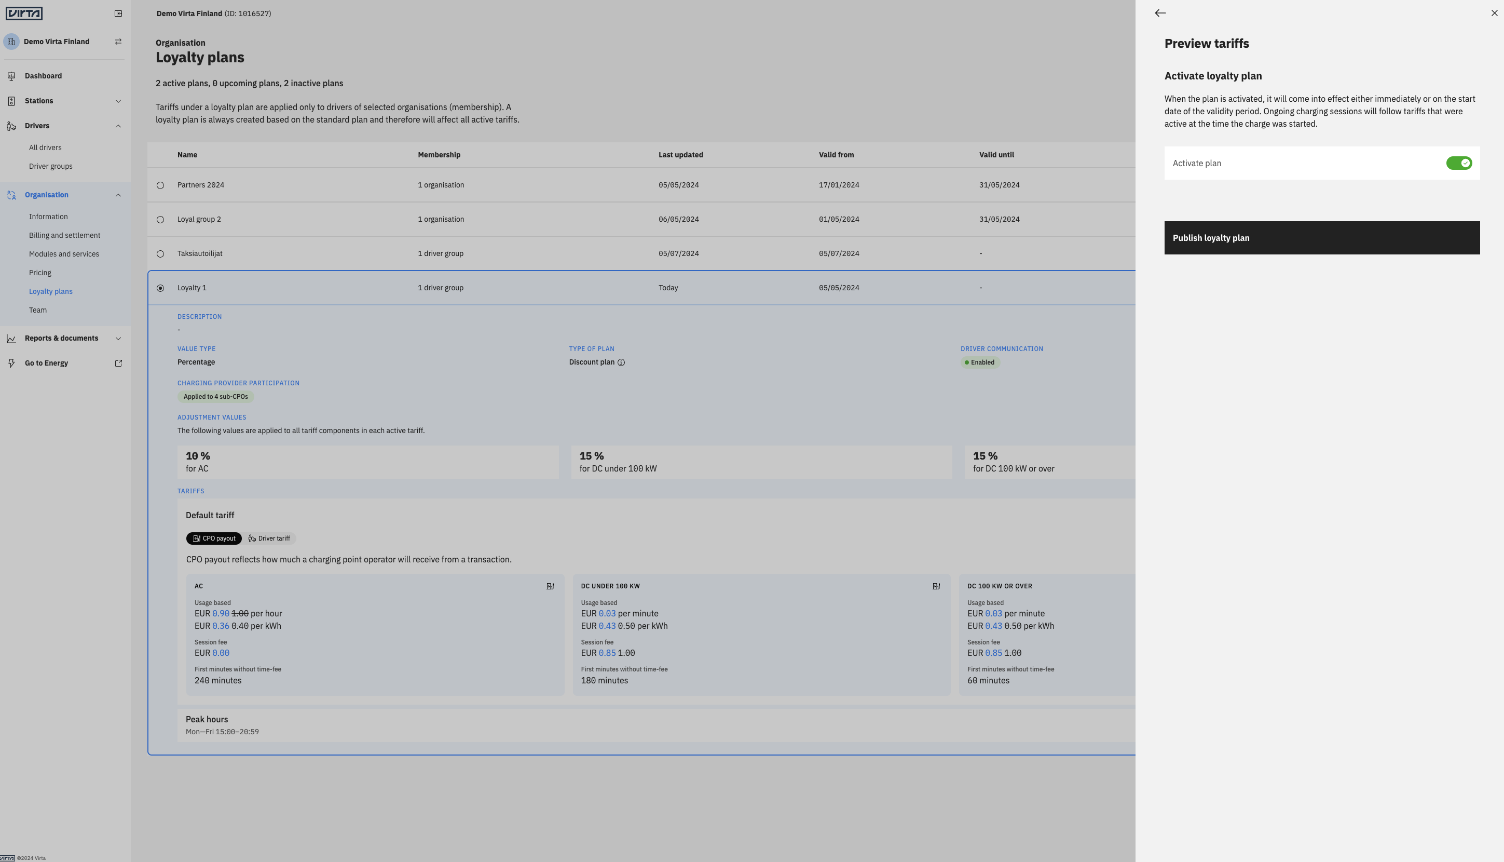This screenshot has width=1504, height=862.
Task: Open Billing and settlement page
Action: coord(64,235)
